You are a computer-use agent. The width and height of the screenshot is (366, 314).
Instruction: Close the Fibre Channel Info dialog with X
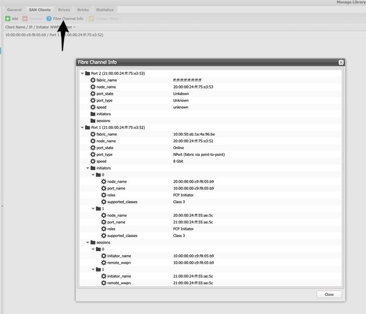click(341, 62)
